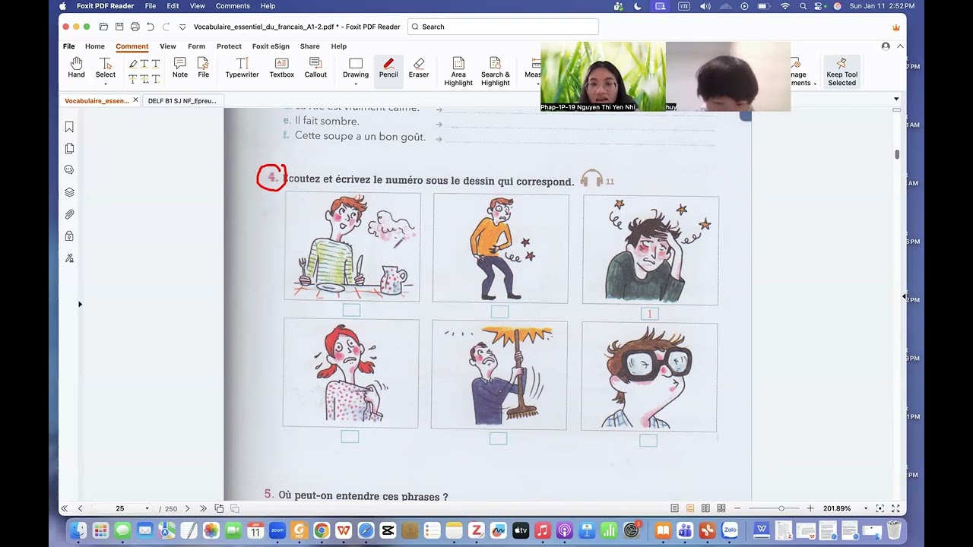
Task: Open the Comments side panel
Action: pyautogui.click(x=69, y=170)
